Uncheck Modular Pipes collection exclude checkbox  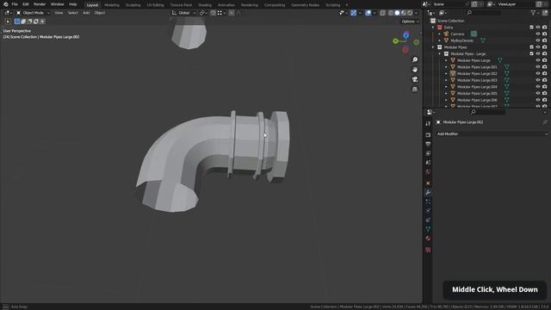pyautogui.click(x=531, y=47)
